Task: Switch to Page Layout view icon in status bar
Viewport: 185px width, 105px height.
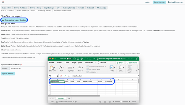Action: pyautogui.click(x=105, y=102)
